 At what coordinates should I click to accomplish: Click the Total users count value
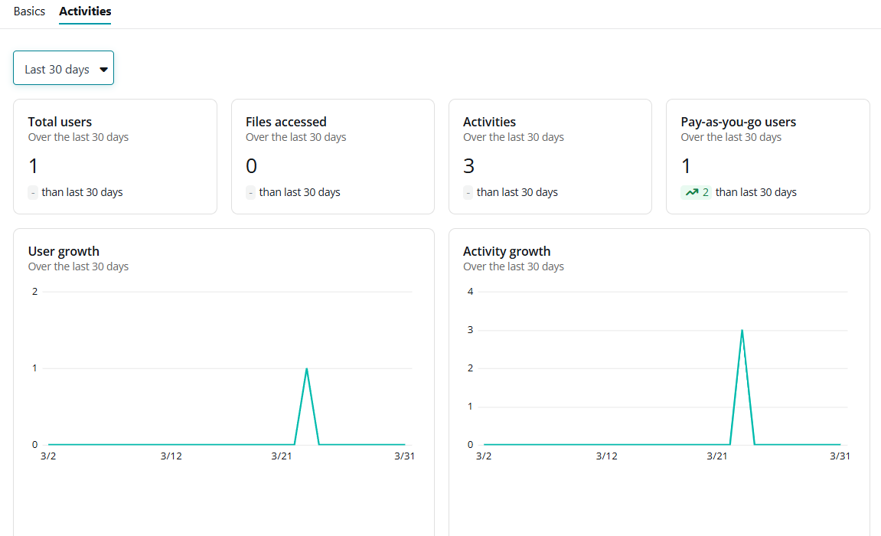click(33, 165)
